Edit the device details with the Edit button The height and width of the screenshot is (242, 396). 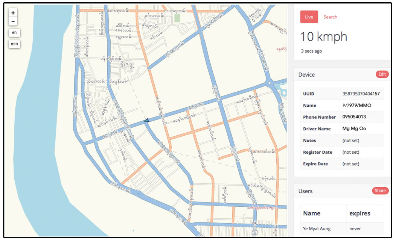click(x=382, y=74)
